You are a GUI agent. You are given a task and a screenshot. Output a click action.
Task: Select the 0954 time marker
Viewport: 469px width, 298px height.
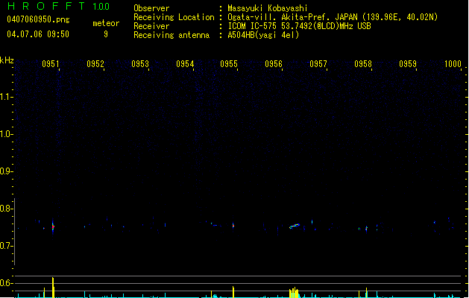(185, 63)
